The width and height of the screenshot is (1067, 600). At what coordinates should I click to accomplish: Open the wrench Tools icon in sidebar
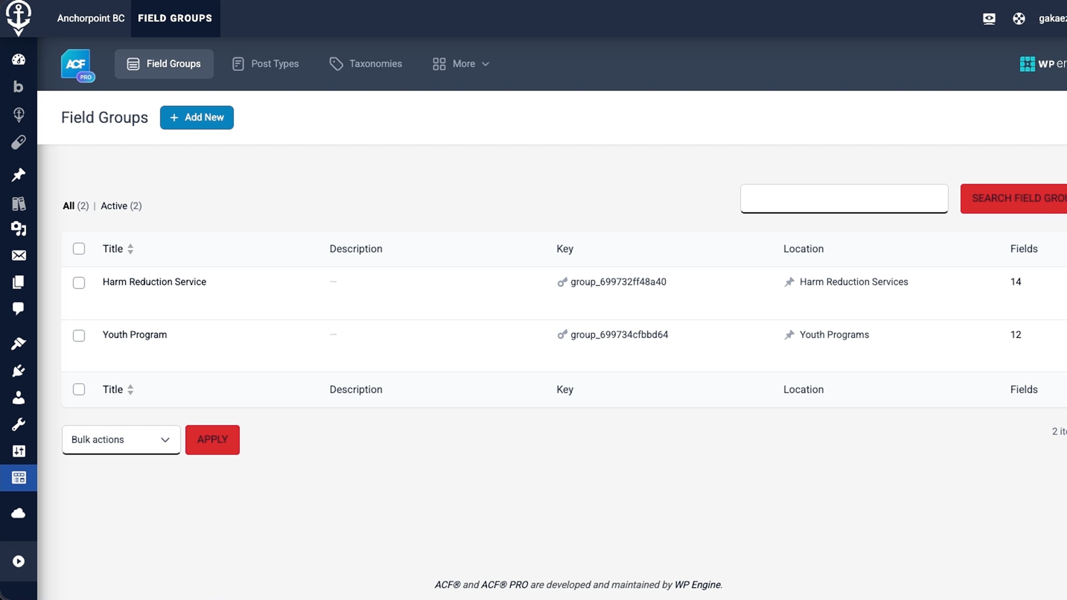(x=18, y=424)
